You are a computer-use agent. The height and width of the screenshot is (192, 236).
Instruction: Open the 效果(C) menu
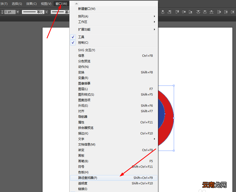click(31, 4)
